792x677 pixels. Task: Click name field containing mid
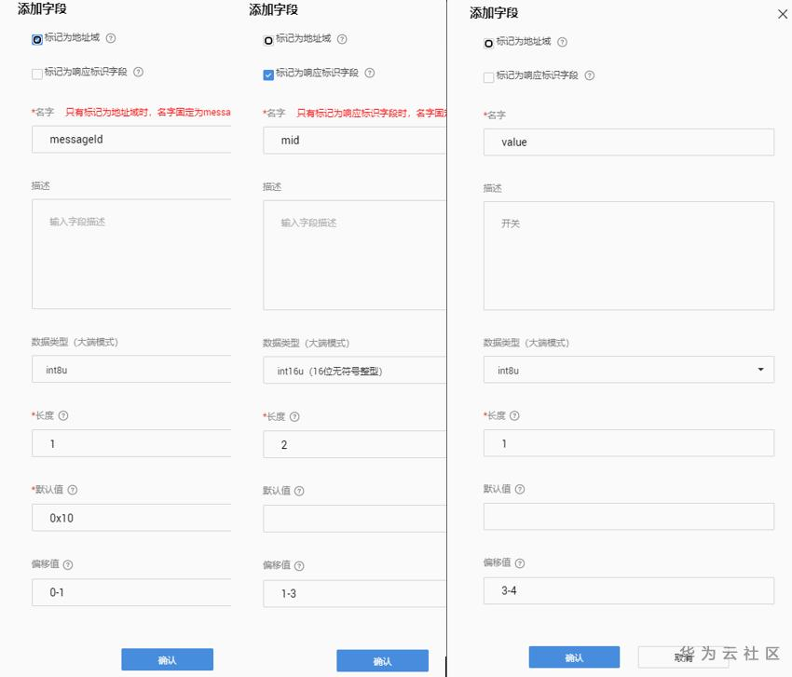pos(355,141)
